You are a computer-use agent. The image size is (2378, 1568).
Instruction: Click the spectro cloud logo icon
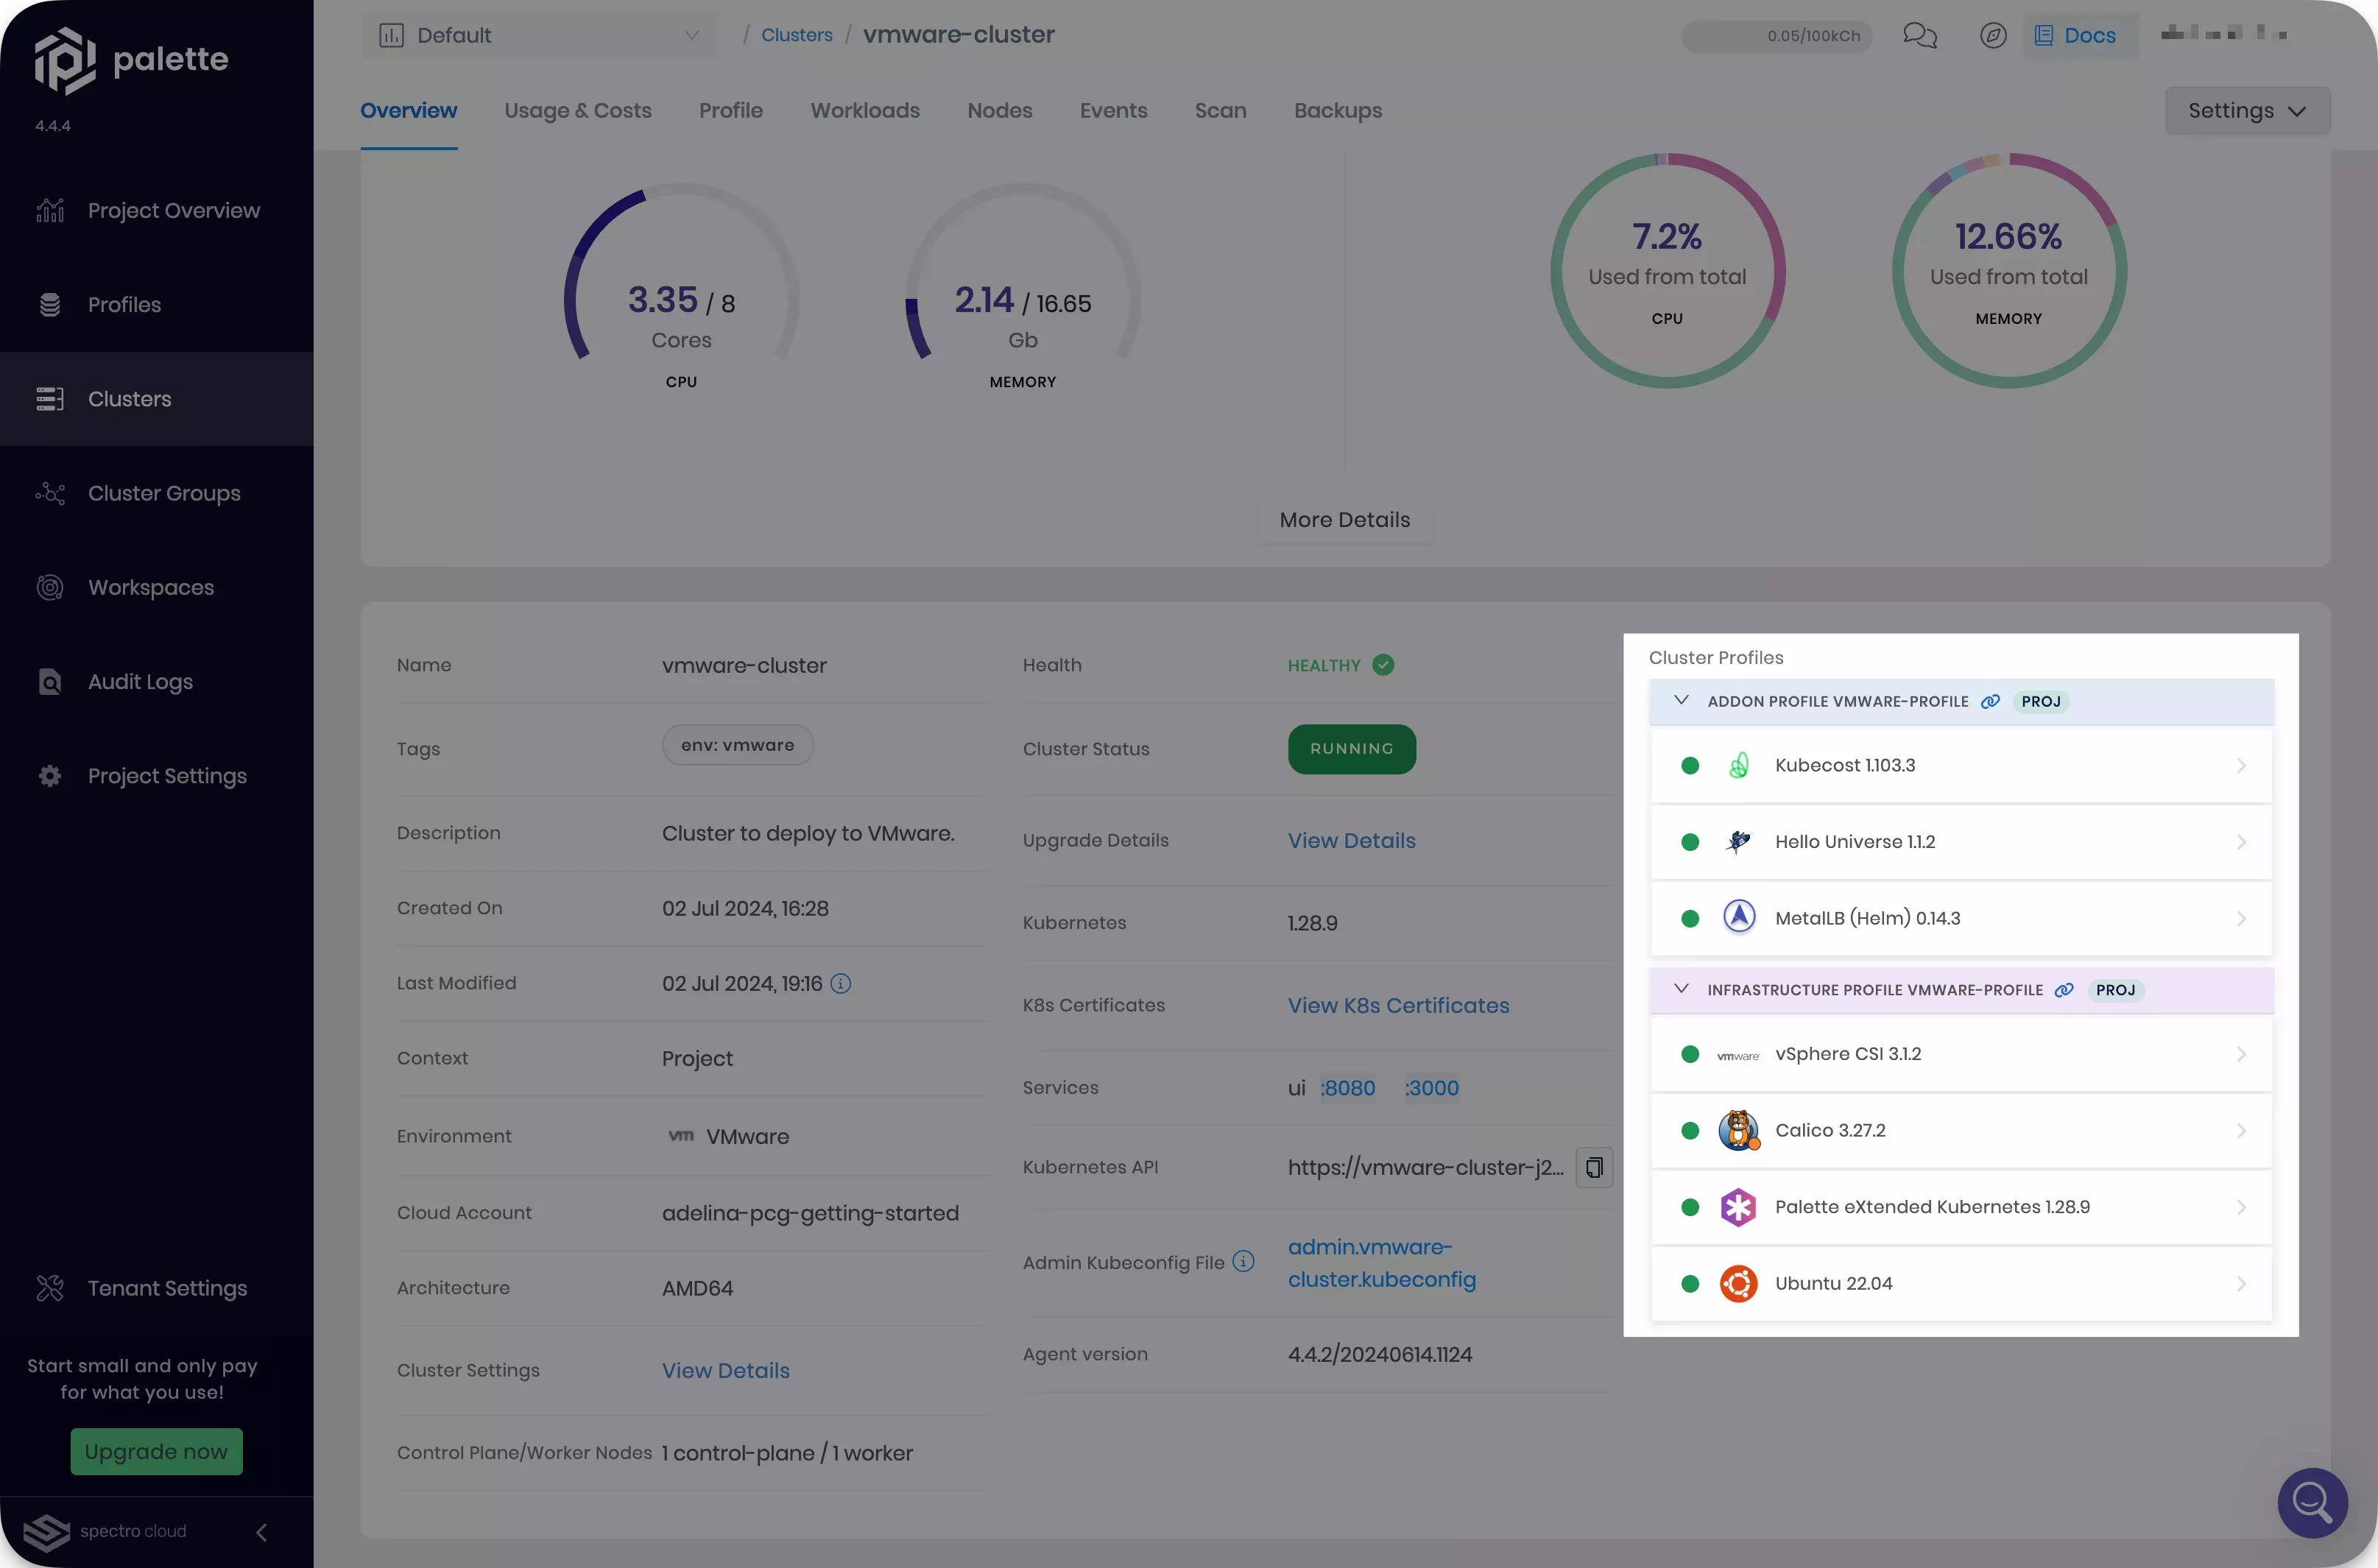[46, 1532]
